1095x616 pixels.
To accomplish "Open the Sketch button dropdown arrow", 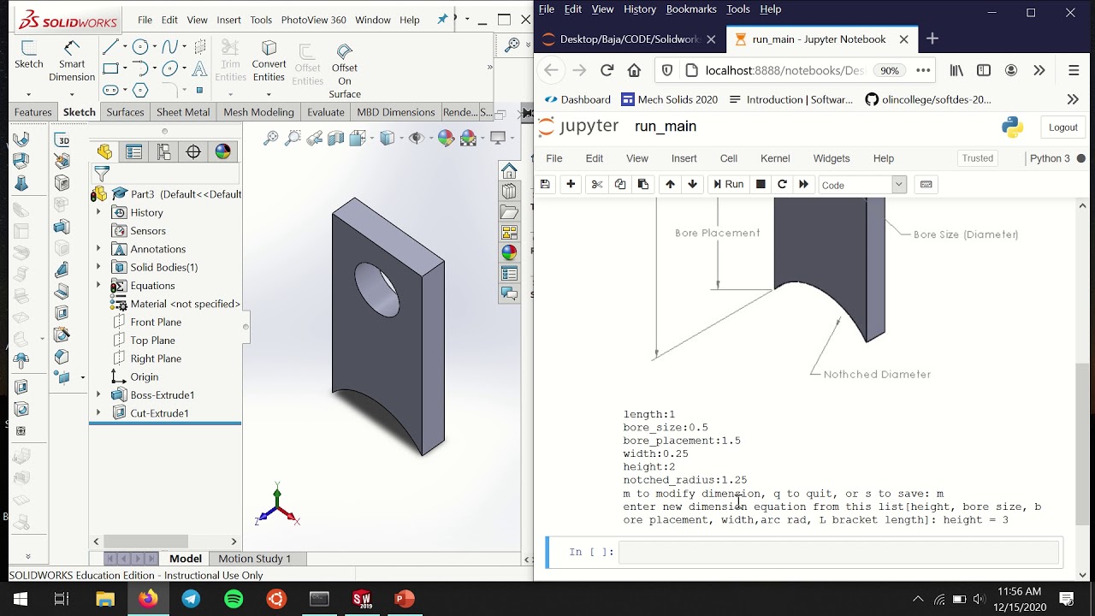I will coord(28,94).
